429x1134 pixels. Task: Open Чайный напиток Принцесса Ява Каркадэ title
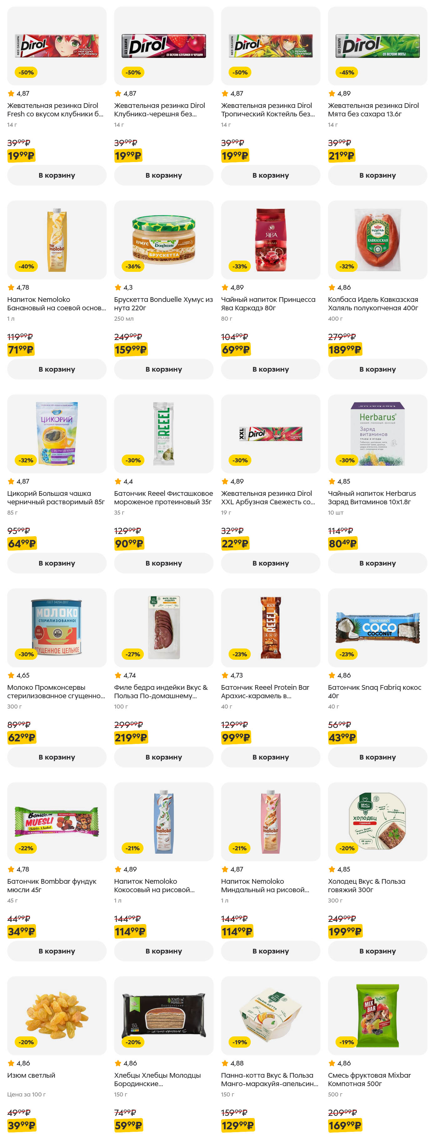coord(268,304)
